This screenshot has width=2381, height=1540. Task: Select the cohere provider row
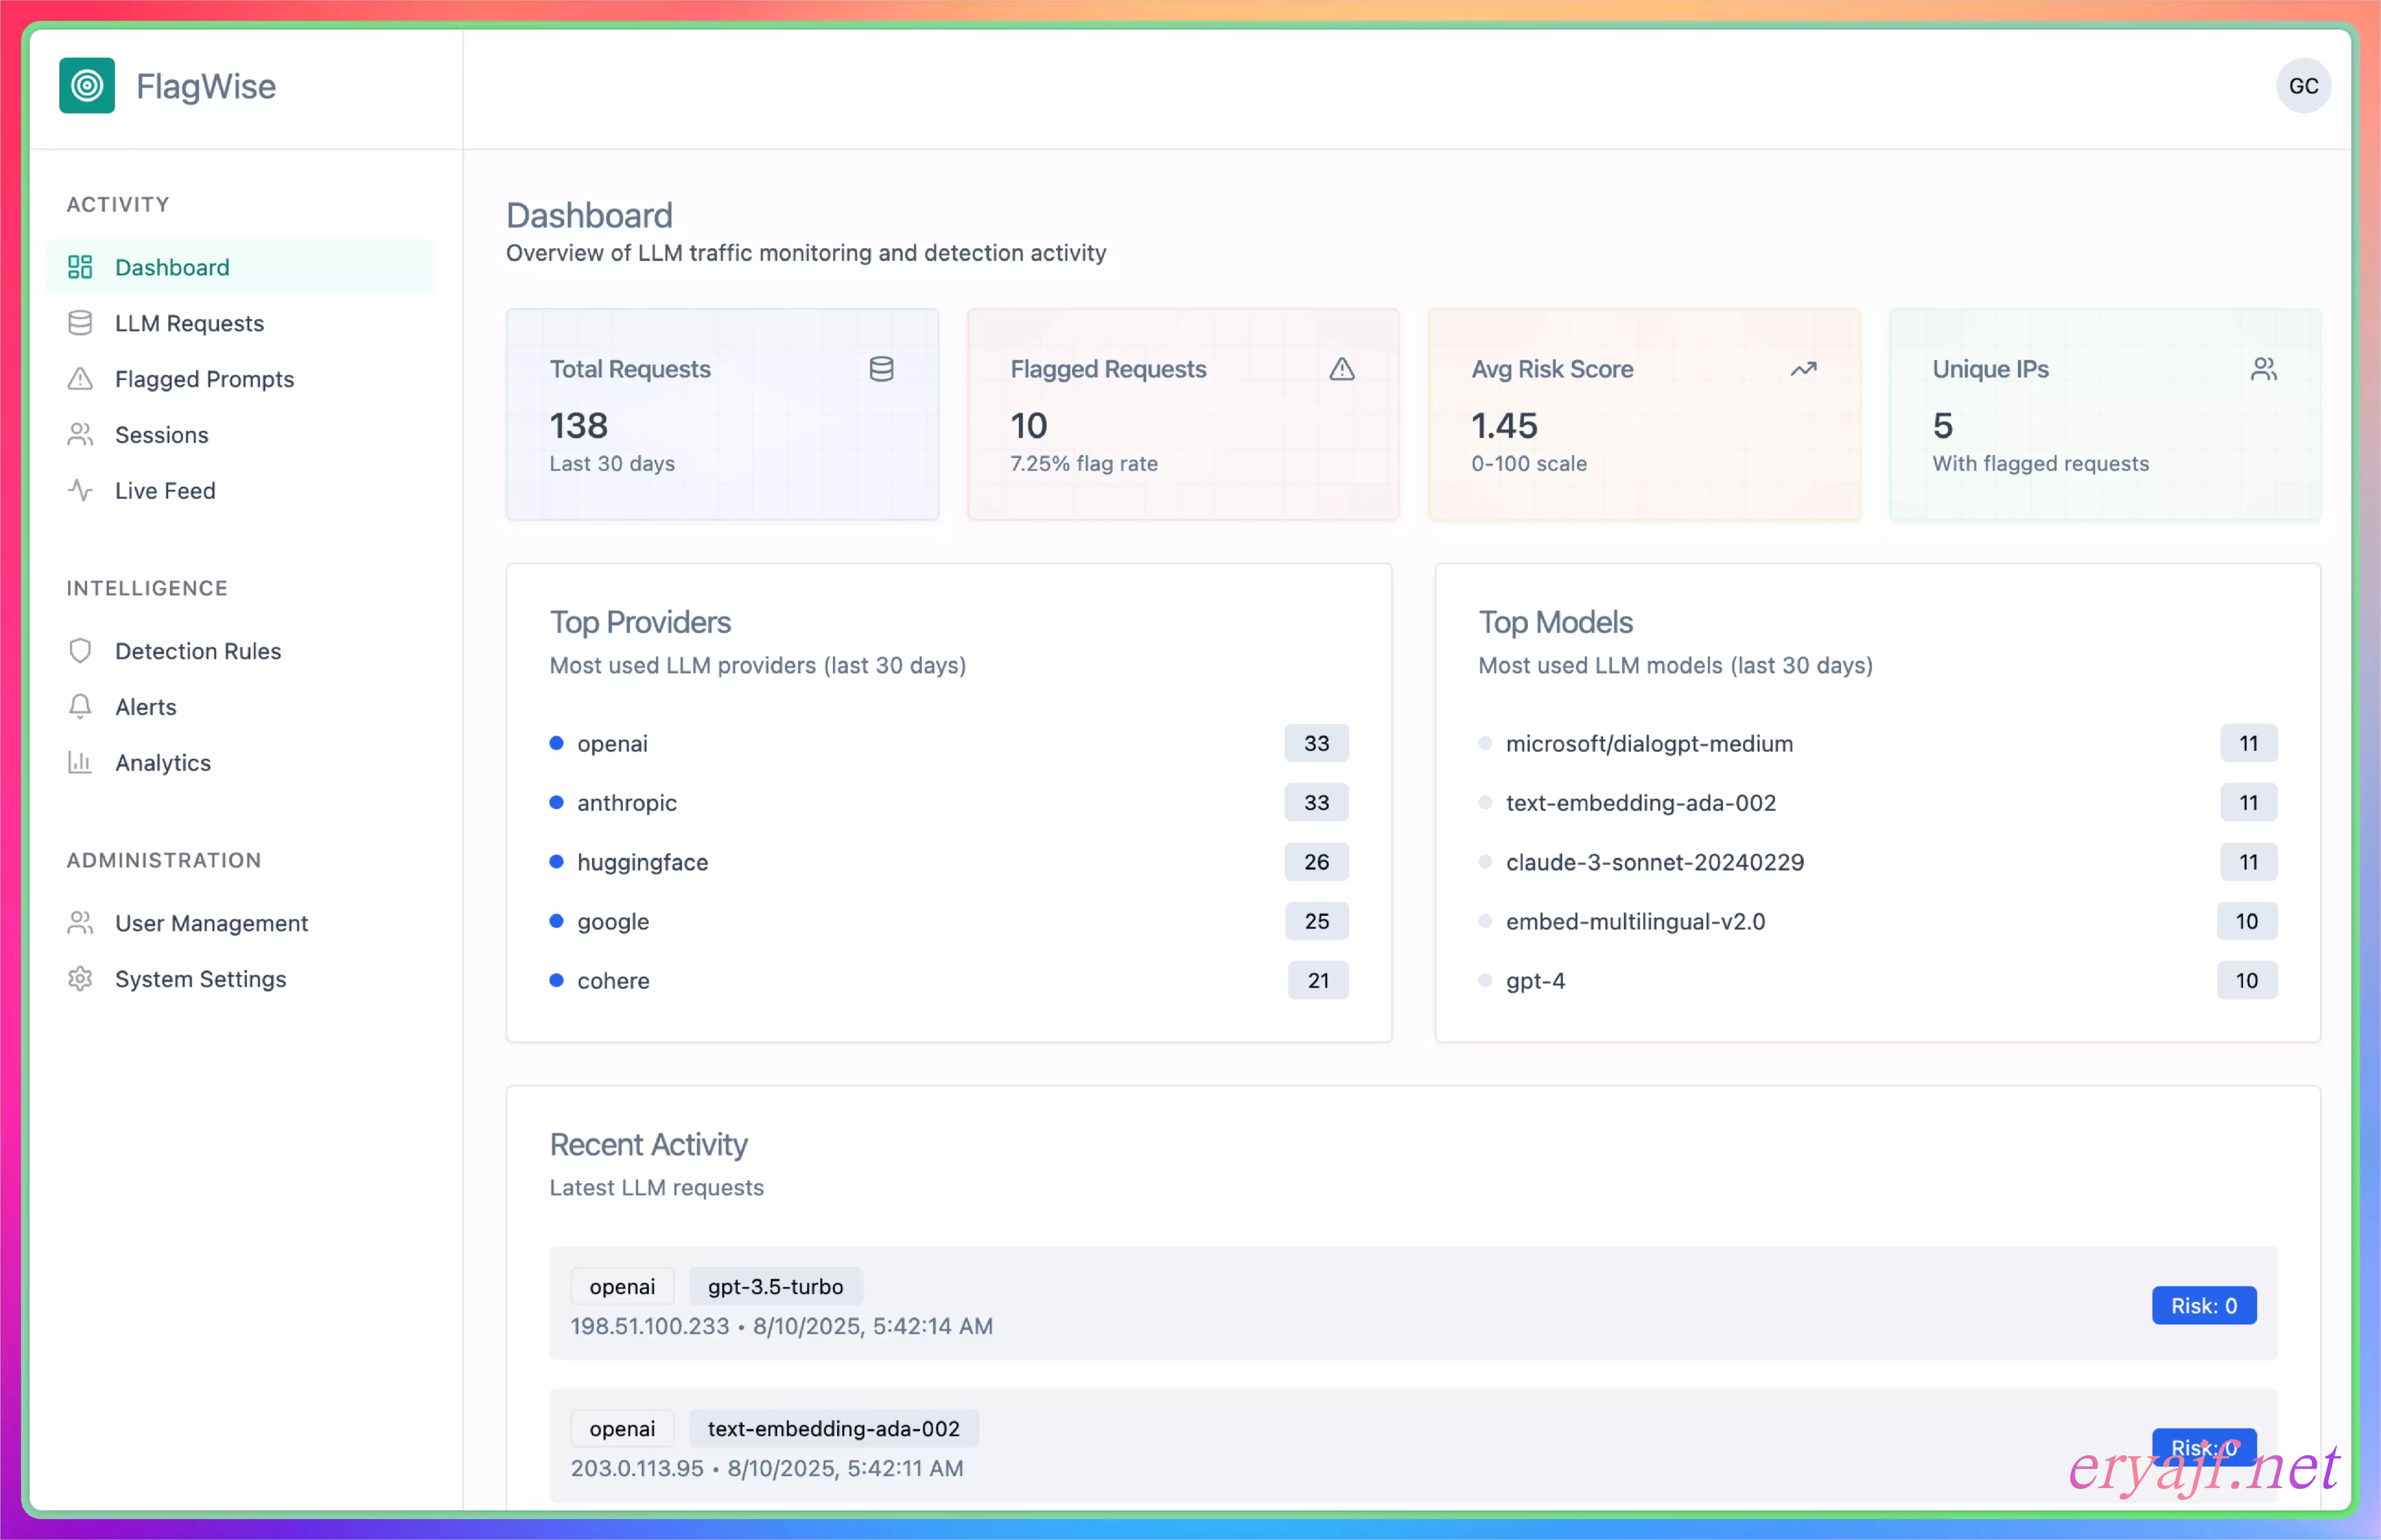pyautogui.click(x=949, y=980)
